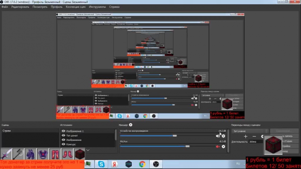This screenshot has width=301, height=169.
Task: Select the Стрим scene
Action: click(x=30, y=131)
